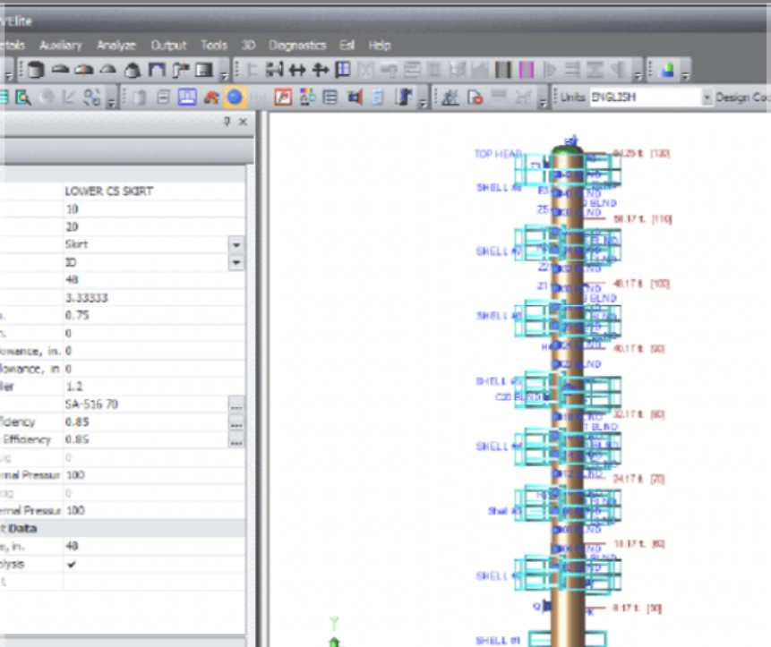Click ellipsis button beside SA-516 70 material
The width and height of the screenshot is (771, 647).
(x=236, y=404)
